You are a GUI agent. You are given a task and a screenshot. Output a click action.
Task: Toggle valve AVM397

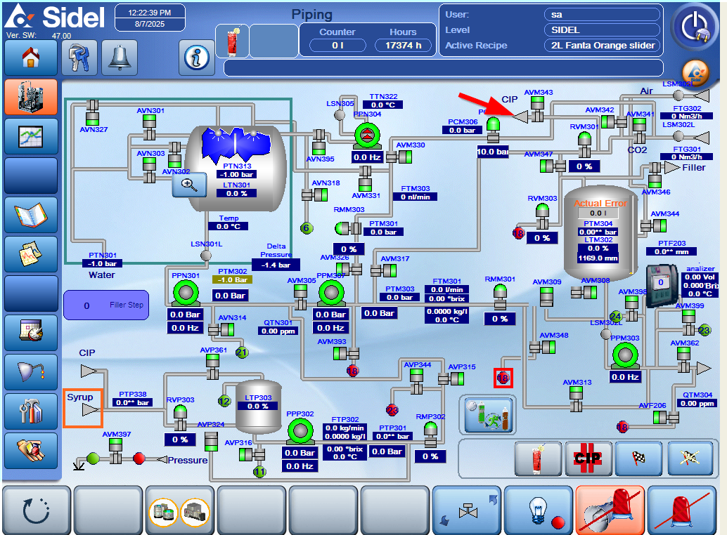115,451
